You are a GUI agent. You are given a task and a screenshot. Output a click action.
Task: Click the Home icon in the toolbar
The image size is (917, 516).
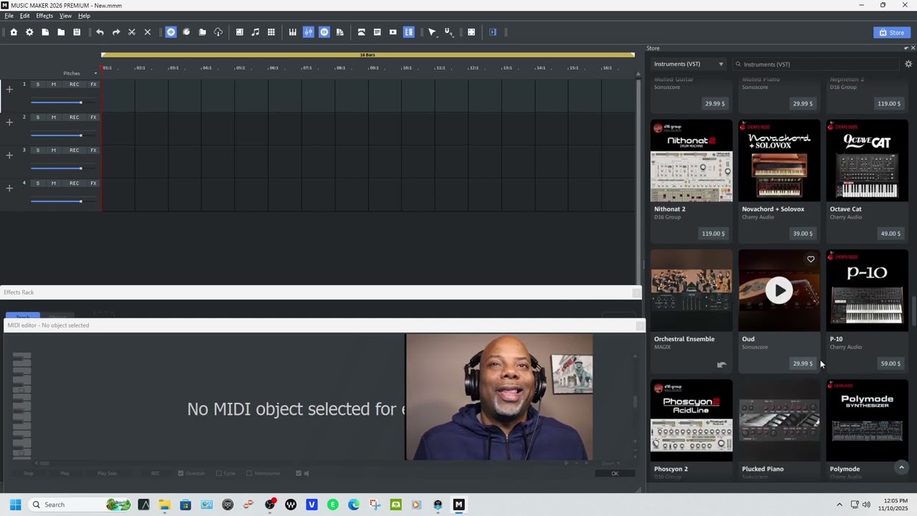[x=14, y=32]
